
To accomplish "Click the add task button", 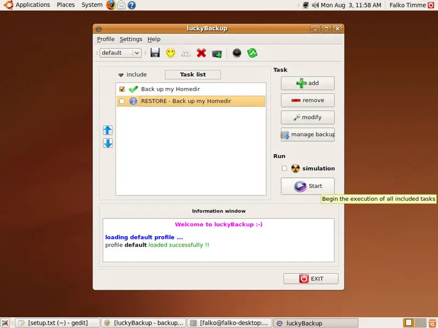I will [x=308, y=83].
